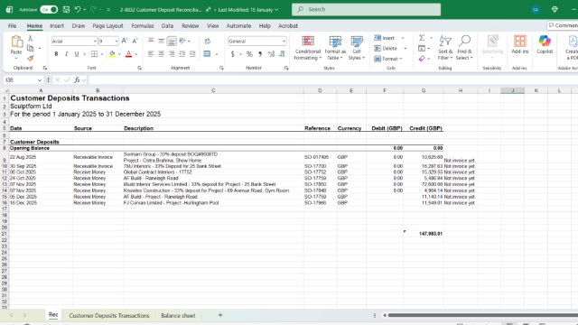Open the File menu
The height and width of the screenshot is (325, 578).
coord(12,26)
